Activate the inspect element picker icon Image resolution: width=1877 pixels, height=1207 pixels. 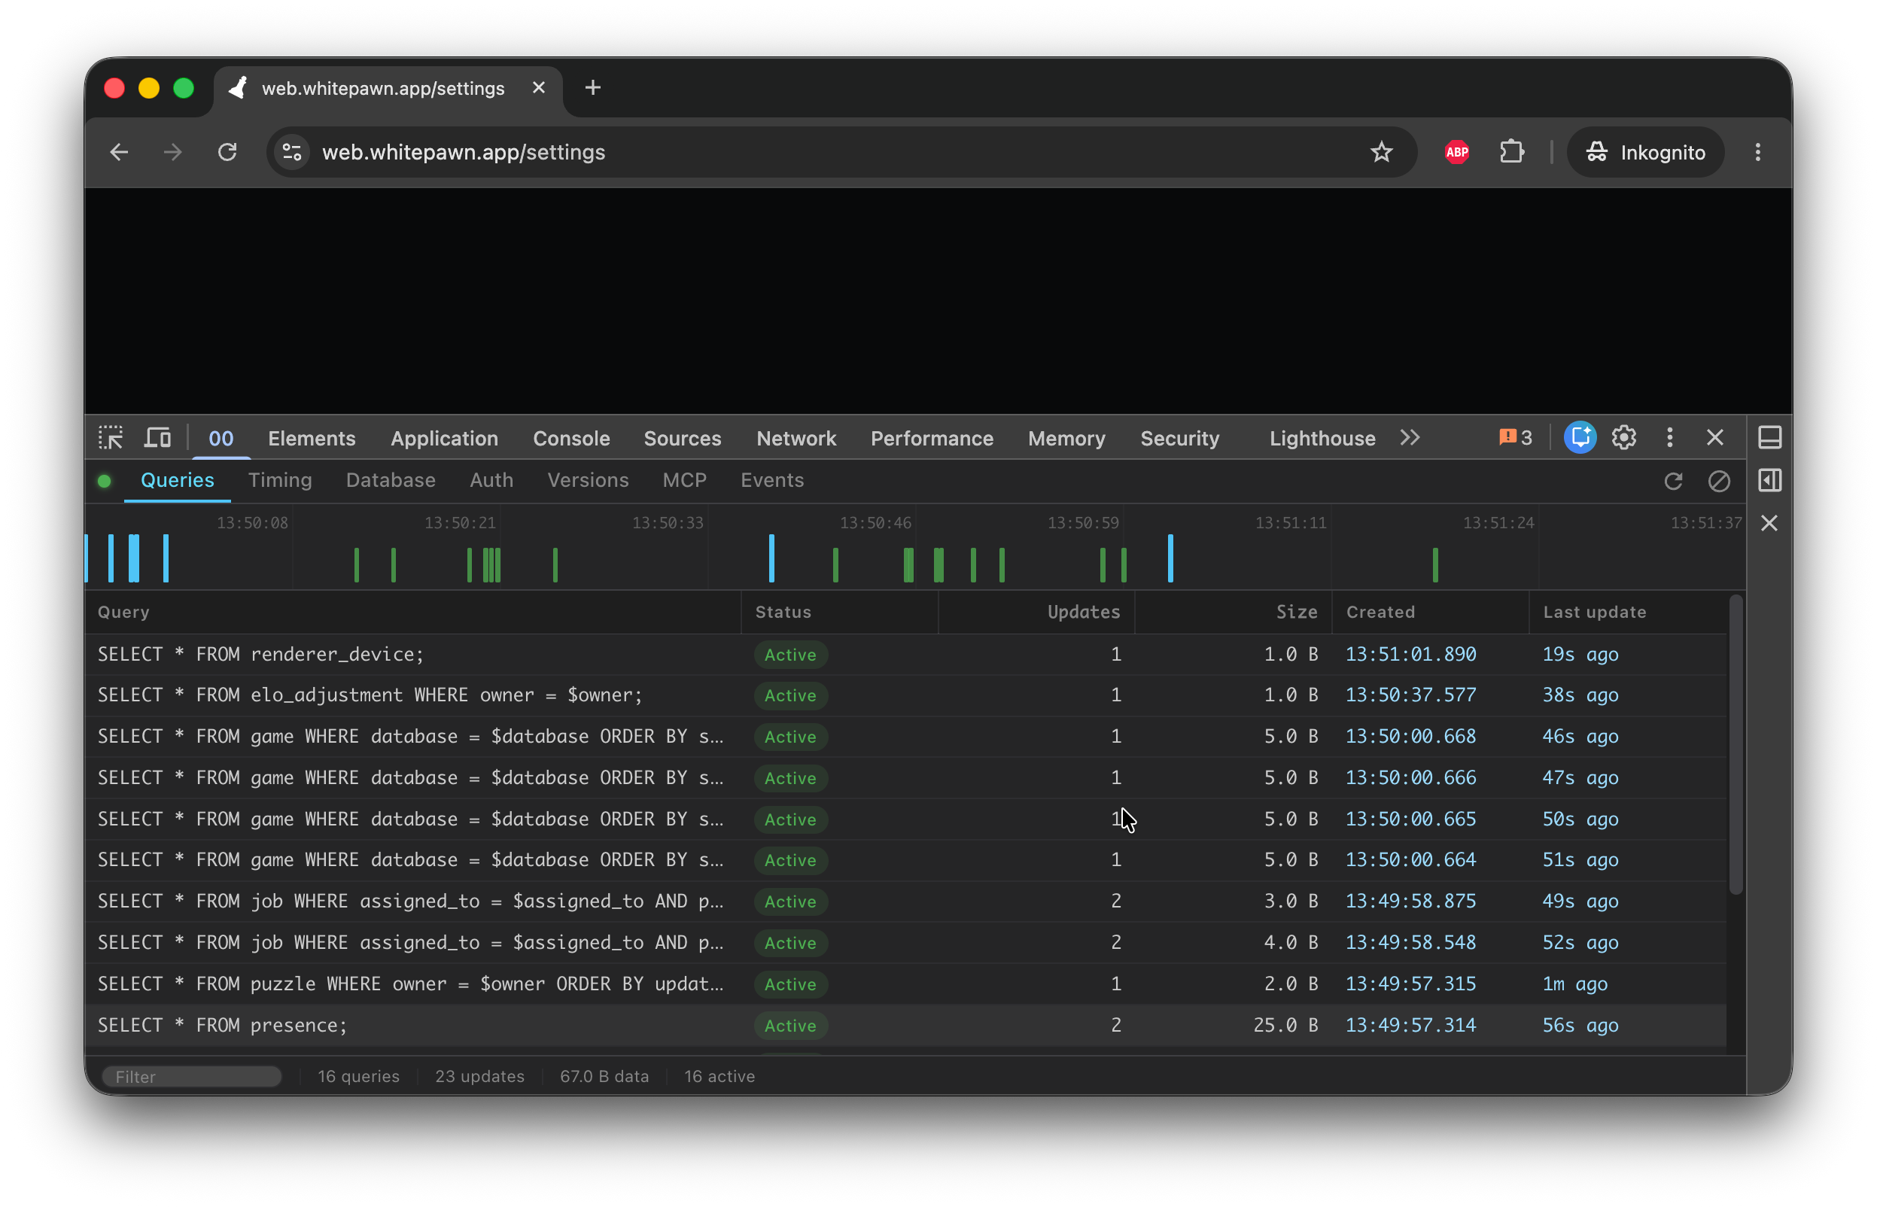[x=111, y=437]
